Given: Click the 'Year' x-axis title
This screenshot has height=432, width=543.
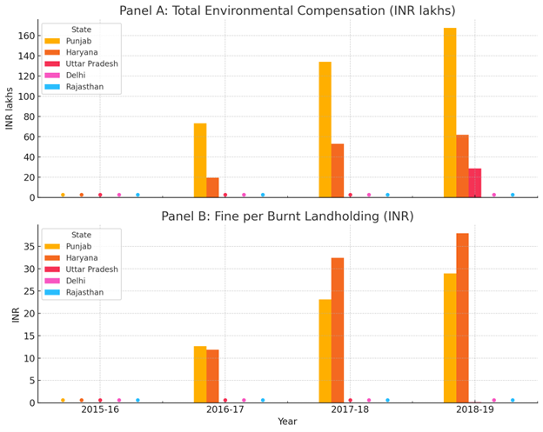Looking at the screenshot, I should point(287,422).
